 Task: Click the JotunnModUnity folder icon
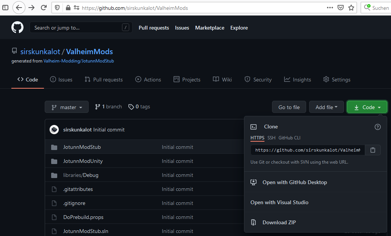point(54,161)
